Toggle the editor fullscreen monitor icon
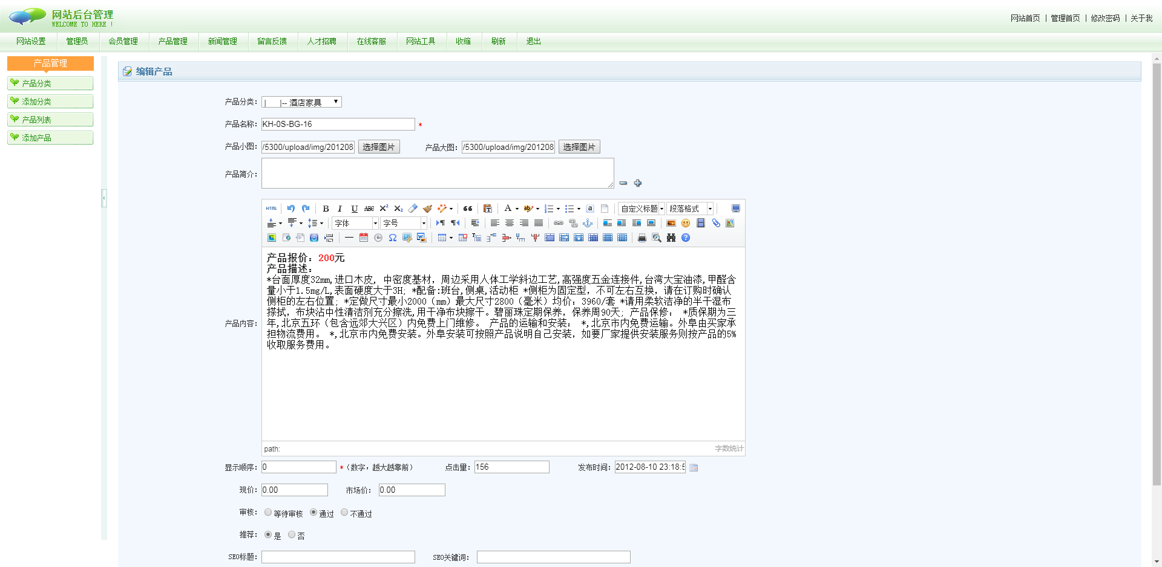 [736, 209]
